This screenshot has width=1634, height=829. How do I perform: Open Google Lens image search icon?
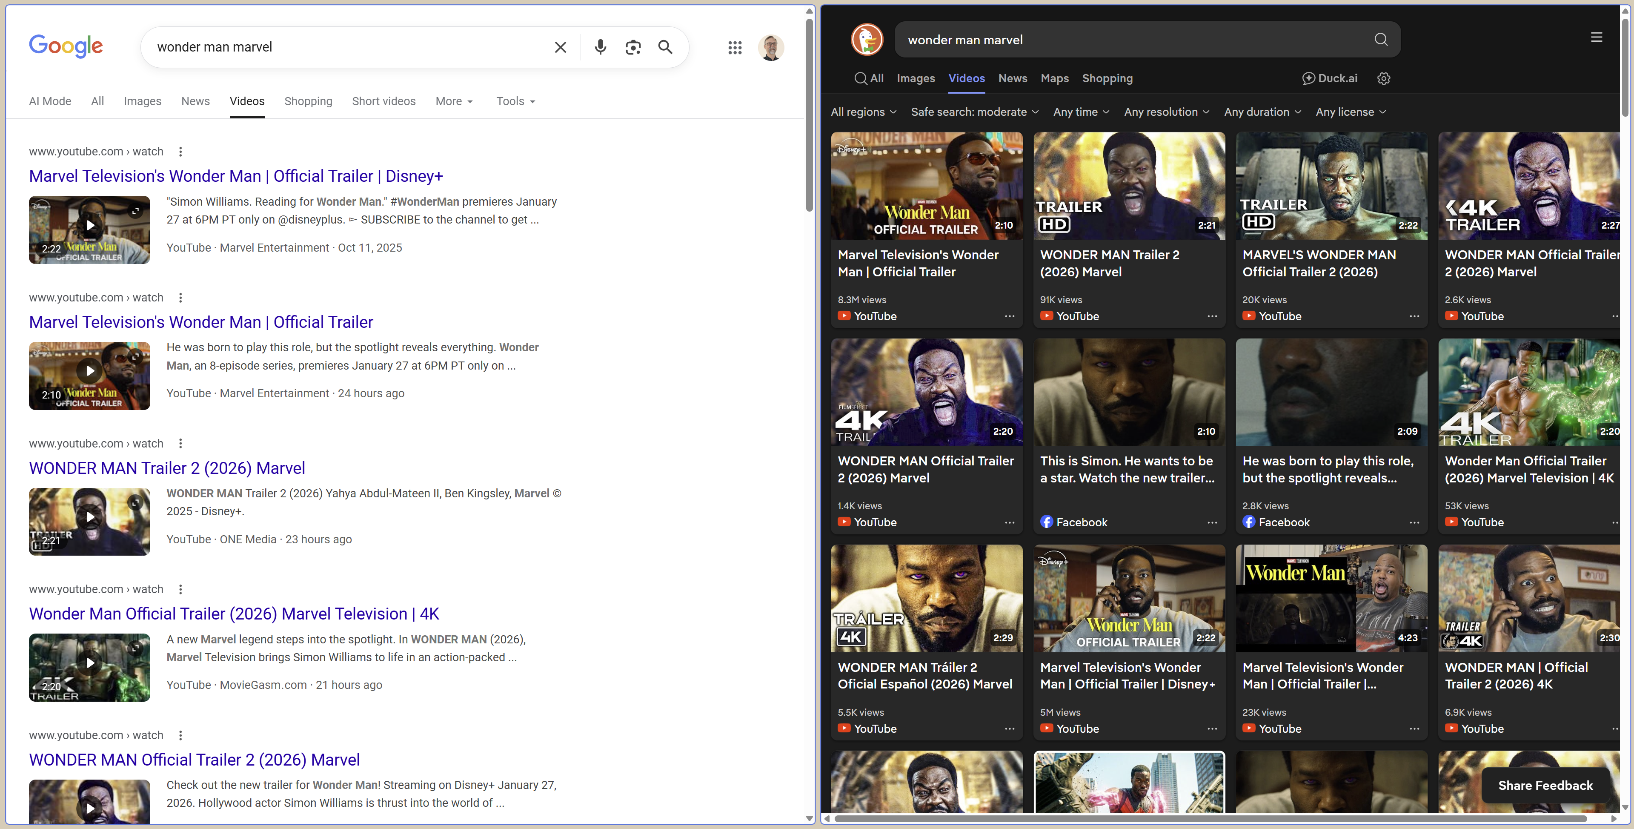click(633, 47)
